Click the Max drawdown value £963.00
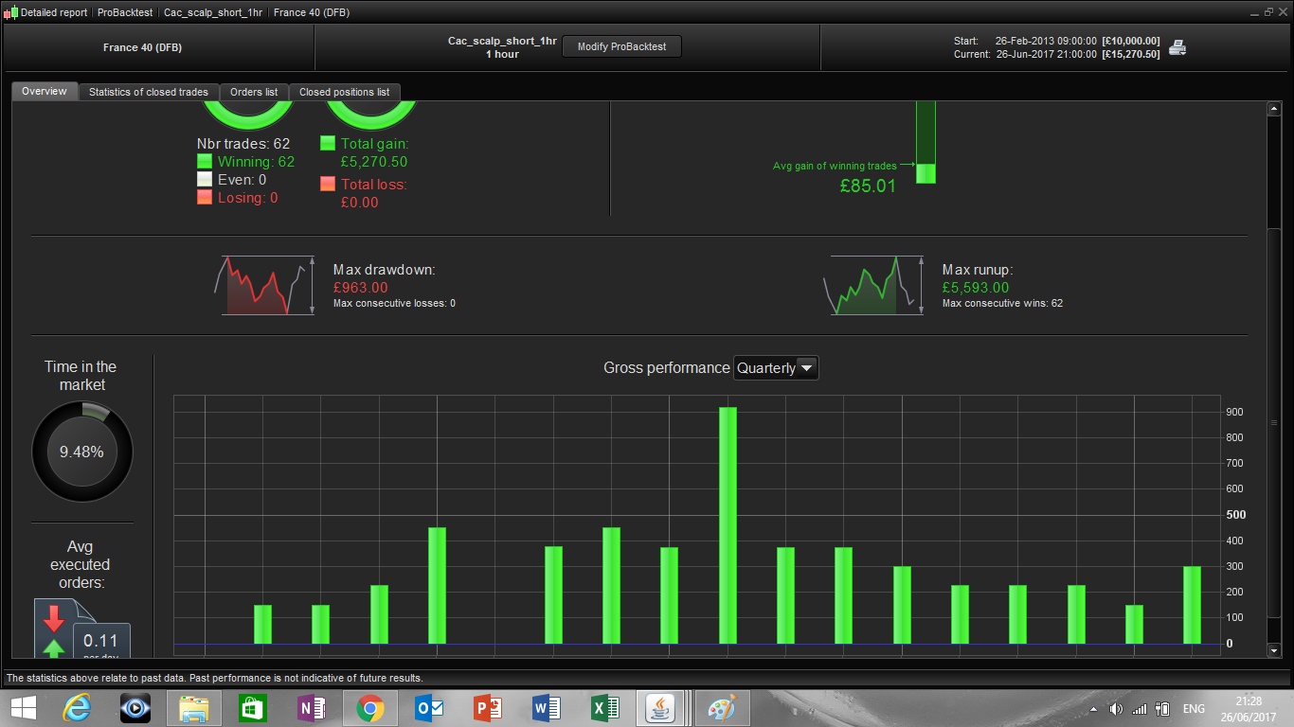 pyautogui.click(x=361, y=288)
